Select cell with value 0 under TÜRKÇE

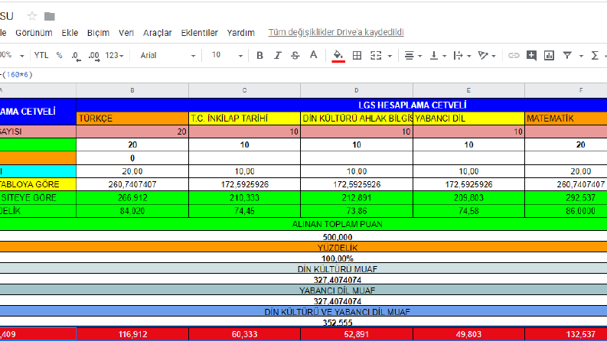(132, 158)
